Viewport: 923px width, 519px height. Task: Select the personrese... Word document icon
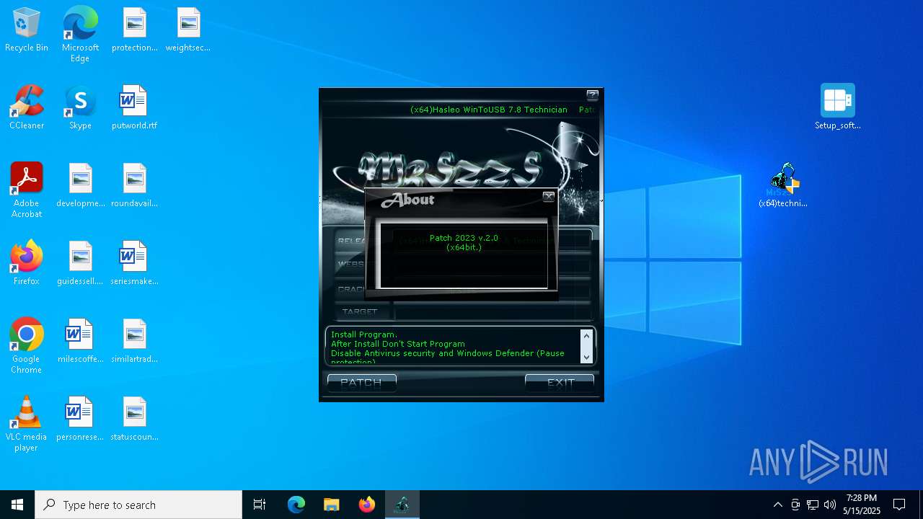80,419
